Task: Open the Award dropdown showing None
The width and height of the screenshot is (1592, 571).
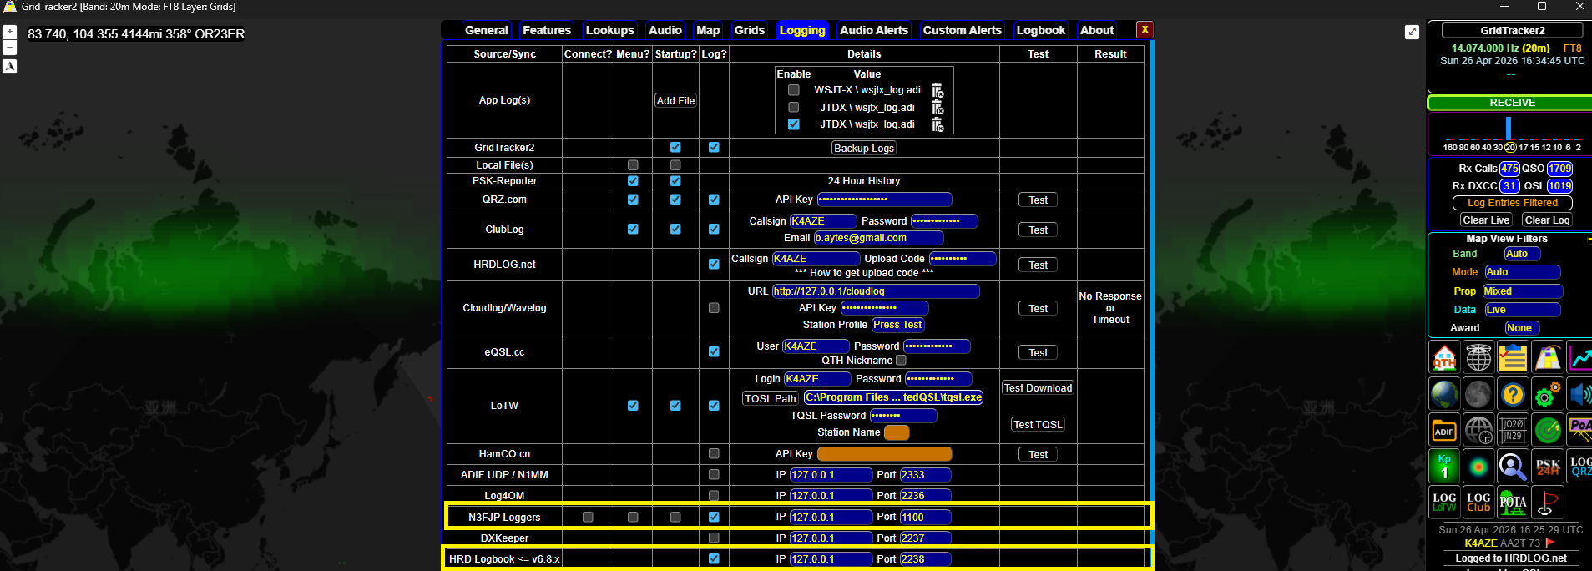Action: [1522, 328]
